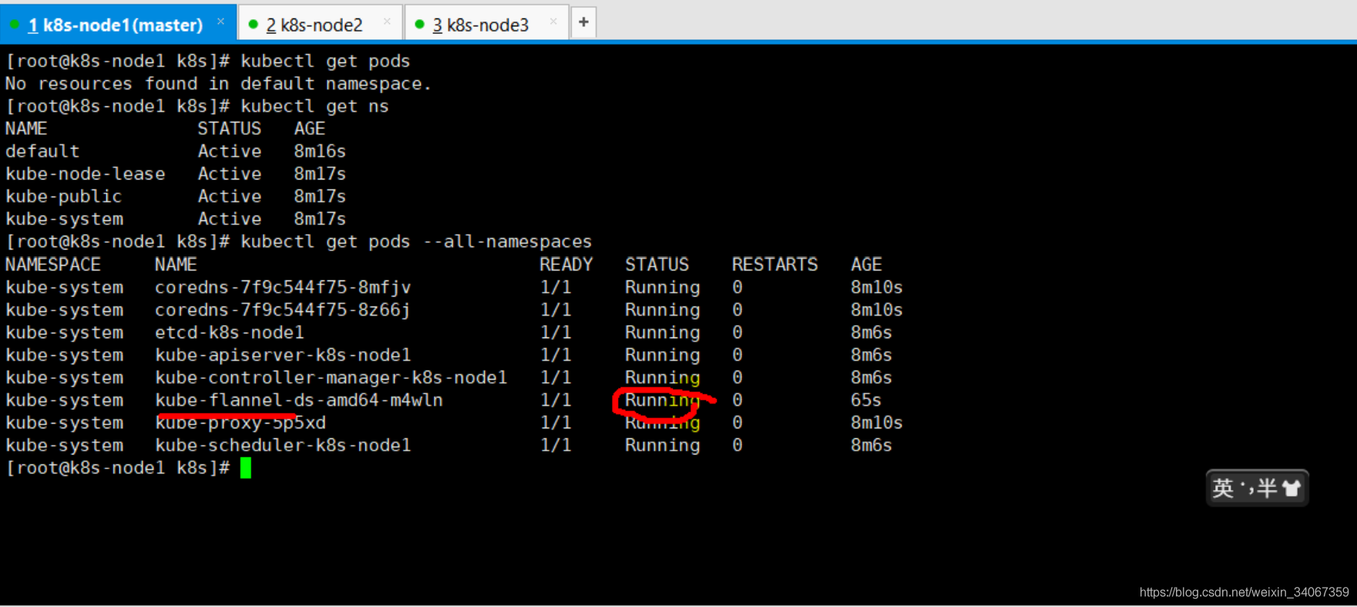Close the k8s-node1(master) tab

click(x=221, y=22)
